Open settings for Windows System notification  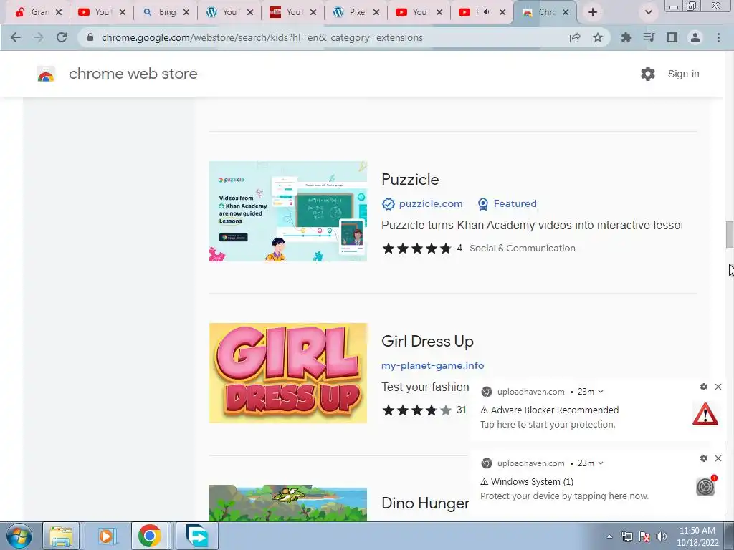click(x=704, y=458)
